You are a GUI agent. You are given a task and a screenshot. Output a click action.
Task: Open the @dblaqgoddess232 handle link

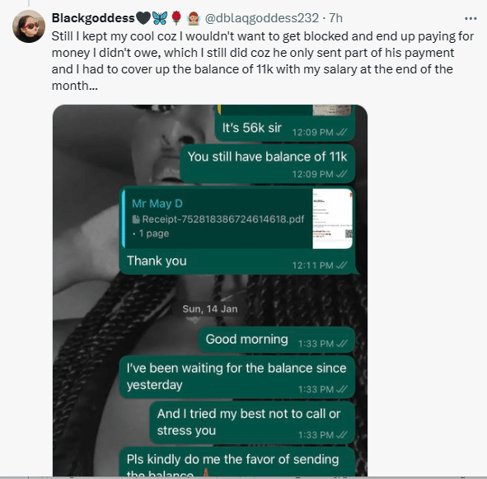tap(262, 18)
